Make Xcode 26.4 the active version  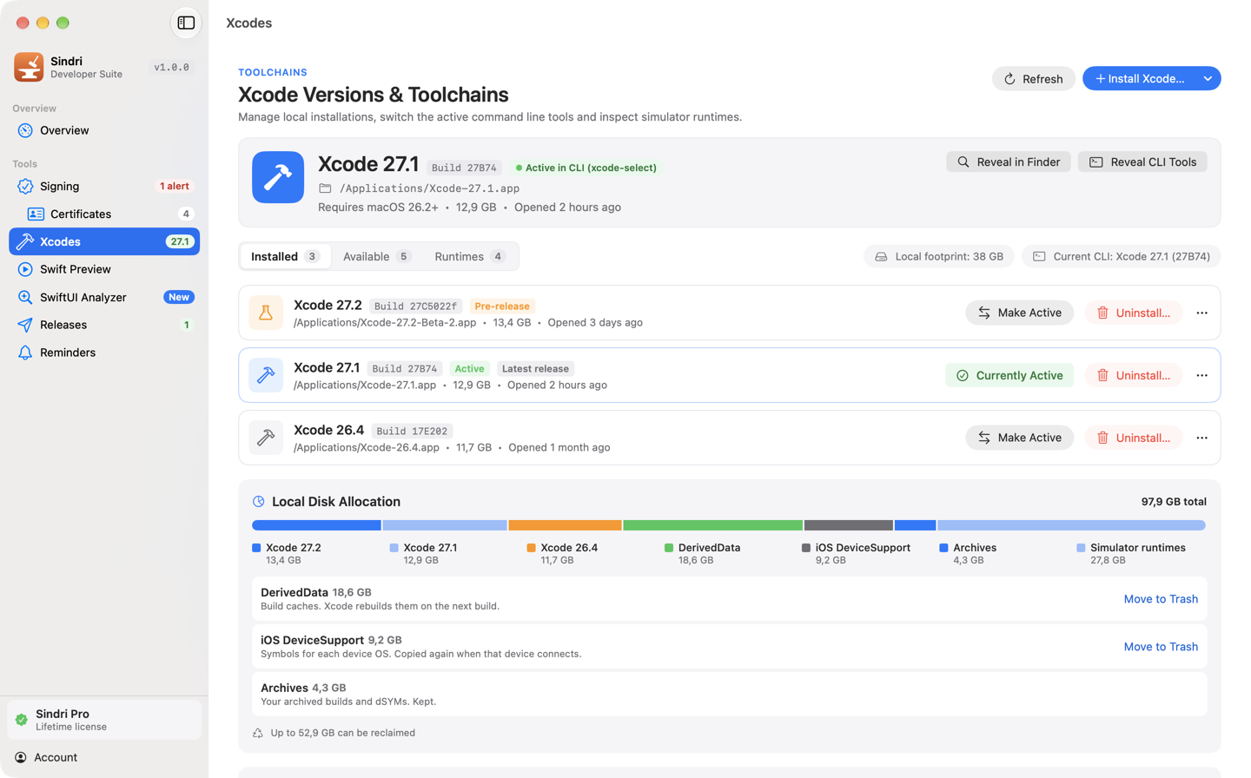pos(1019,438)
